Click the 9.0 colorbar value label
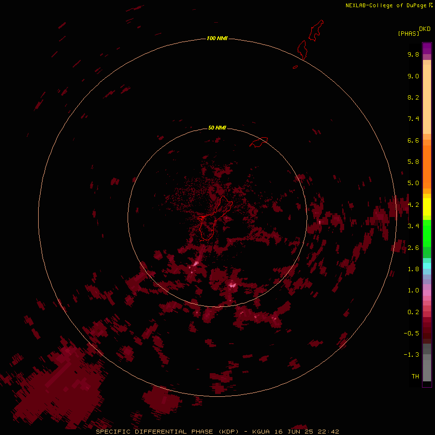Image resolution: width=435 pixels, height=435 pixels. tap(413, 76)
